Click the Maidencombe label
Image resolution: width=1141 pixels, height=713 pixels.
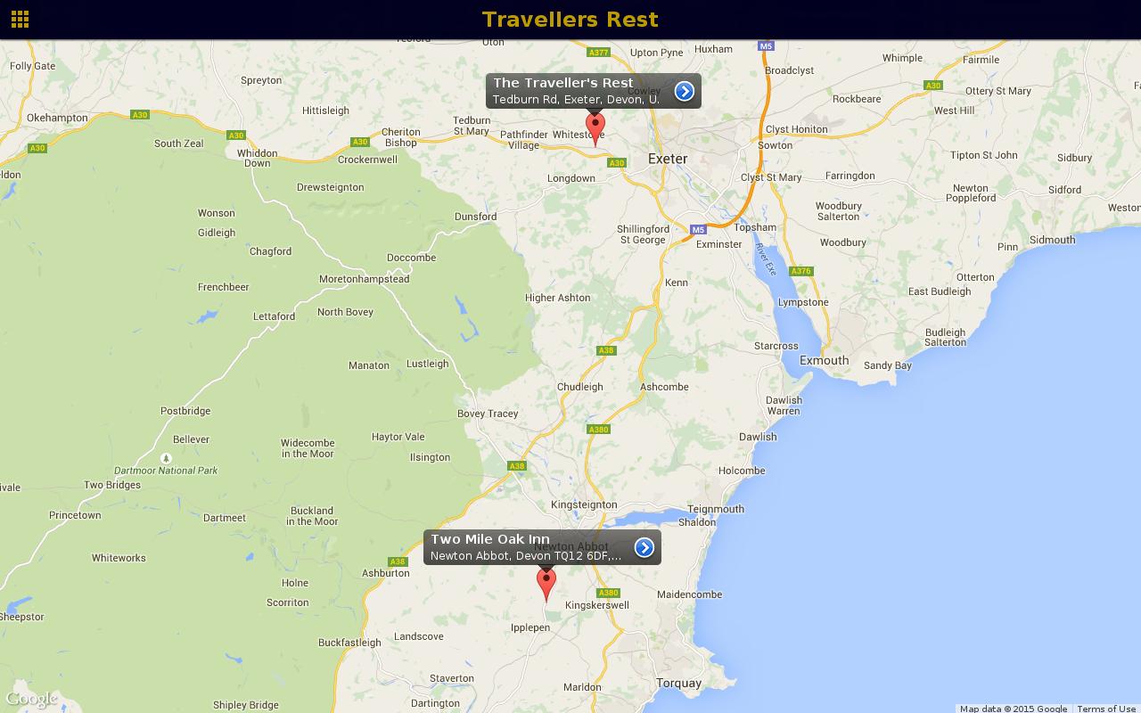689,594
